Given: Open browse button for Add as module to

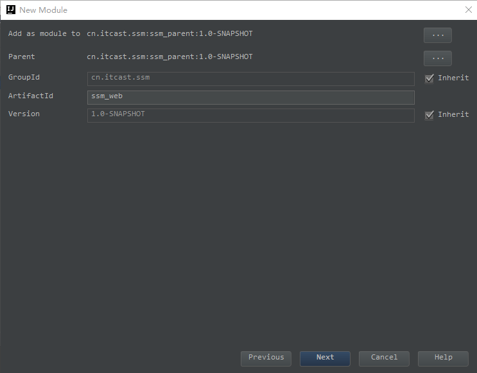Looking at the screenshot, I should click(437, 35).
